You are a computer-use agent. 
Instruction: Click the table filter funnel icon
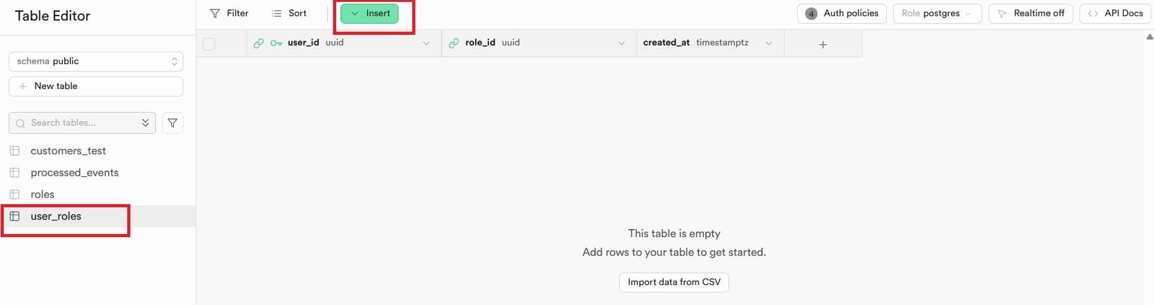173,123
